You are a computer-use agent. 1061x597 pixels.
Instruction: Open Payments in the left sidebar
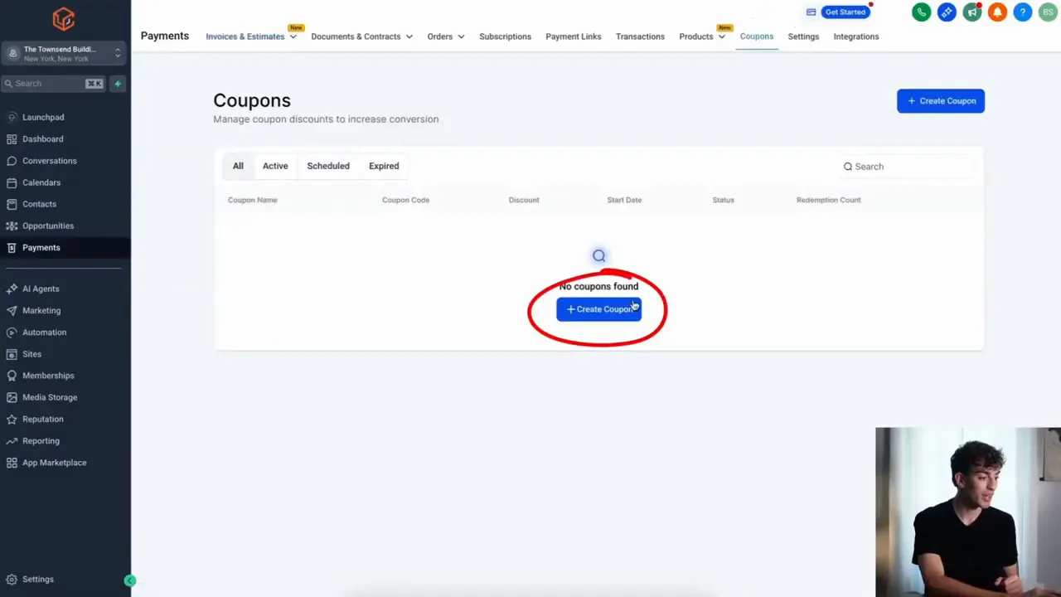point(65,247)
